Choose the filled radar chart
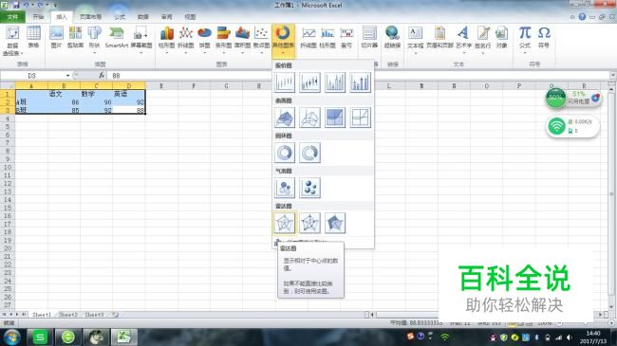 [335, 223]
